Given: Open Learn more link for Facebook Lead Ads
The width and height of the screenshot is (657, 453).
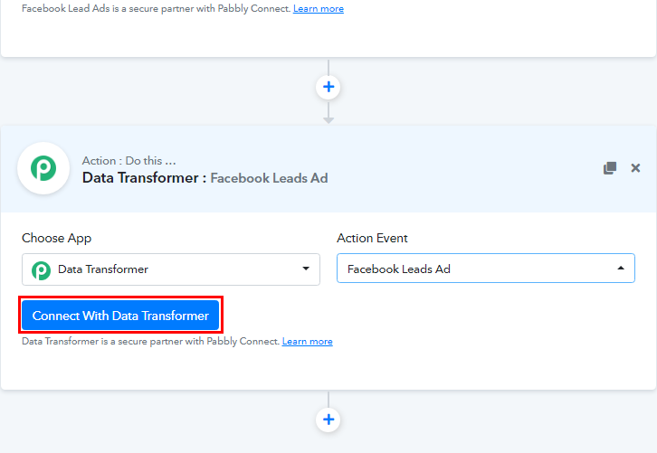Looking at the screenshot, I should [318, 9].
